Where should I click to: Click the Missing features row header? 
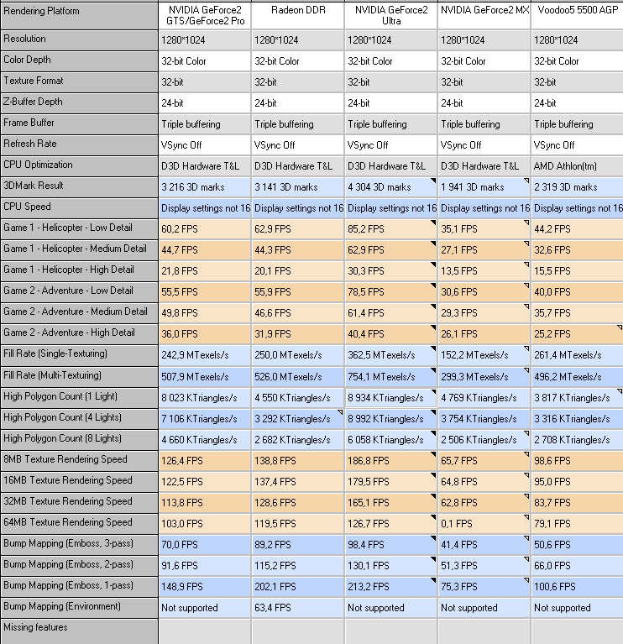click(79, 631)
